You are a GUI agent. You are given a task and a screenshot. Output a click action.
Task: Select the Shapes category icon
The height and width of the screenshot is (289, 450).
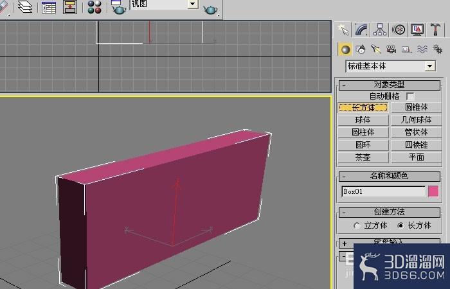[361, 49]
